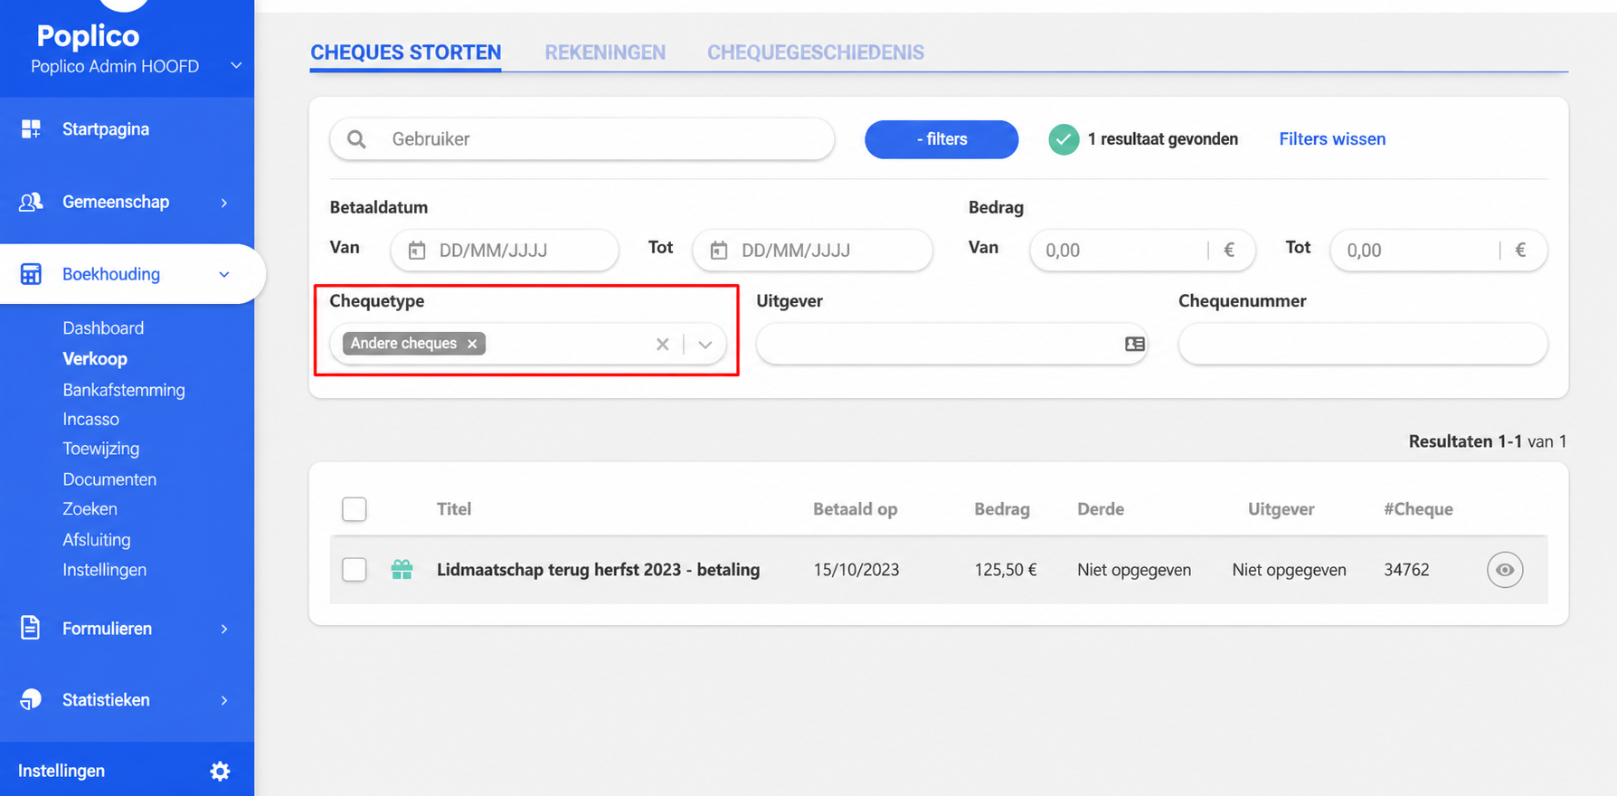Viewport: 1617px width, 796px height.
Task: View cheque 34762 details via eye icon
Action: [1505, 570]
